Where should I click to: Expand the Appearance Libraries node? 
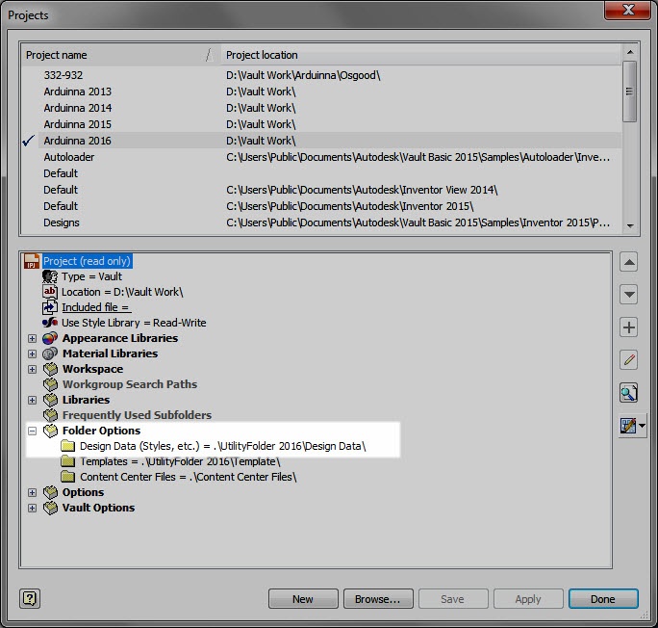(32, 338)
